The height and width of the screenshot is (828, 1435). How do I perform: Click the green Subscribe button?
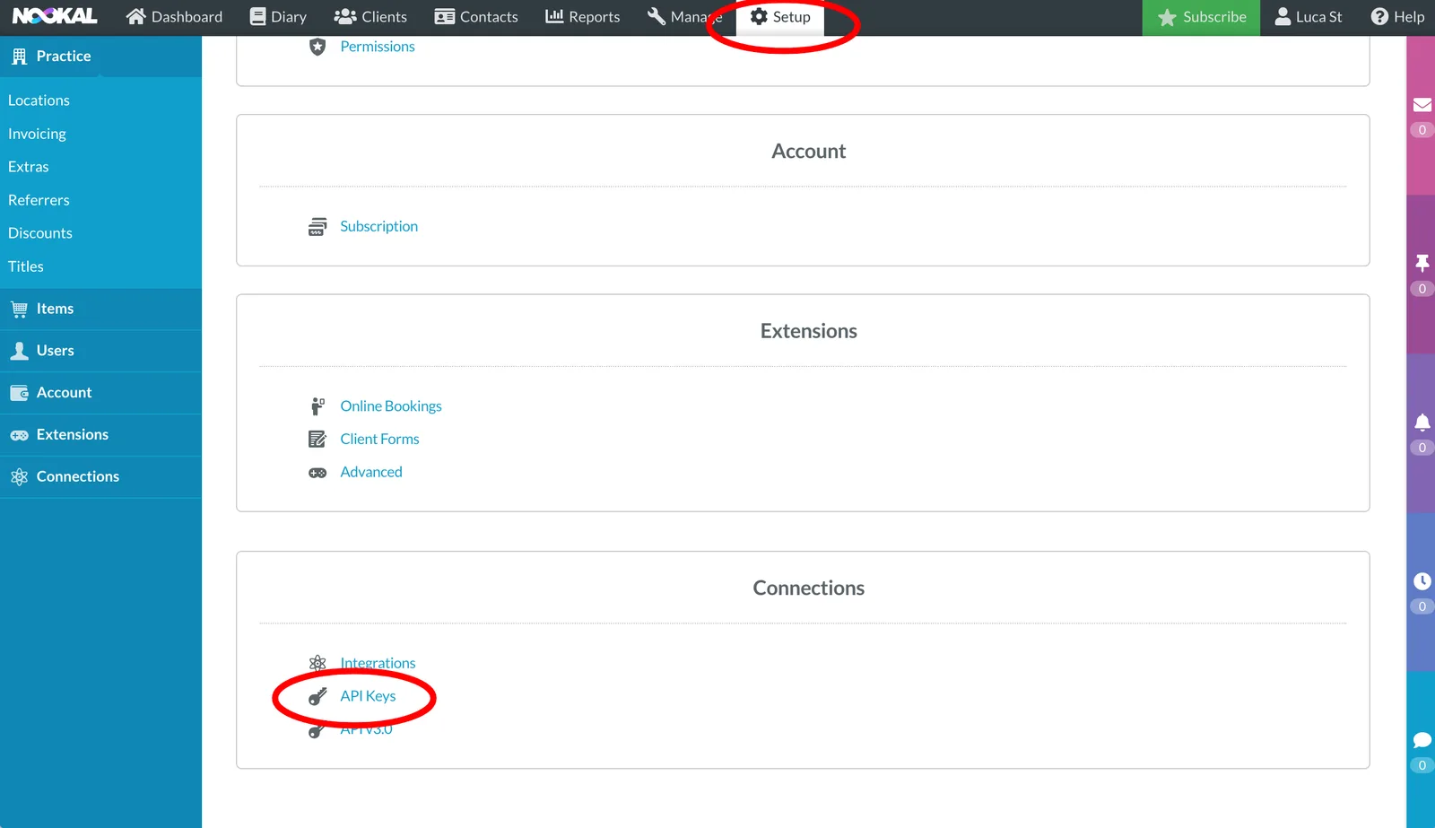click(x=1201, y=17)
